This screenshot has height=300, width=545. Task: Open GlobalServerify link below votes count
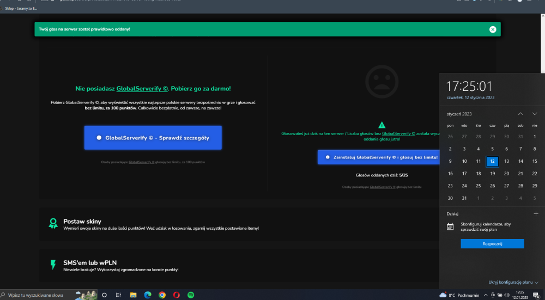(x=383, y=187)
